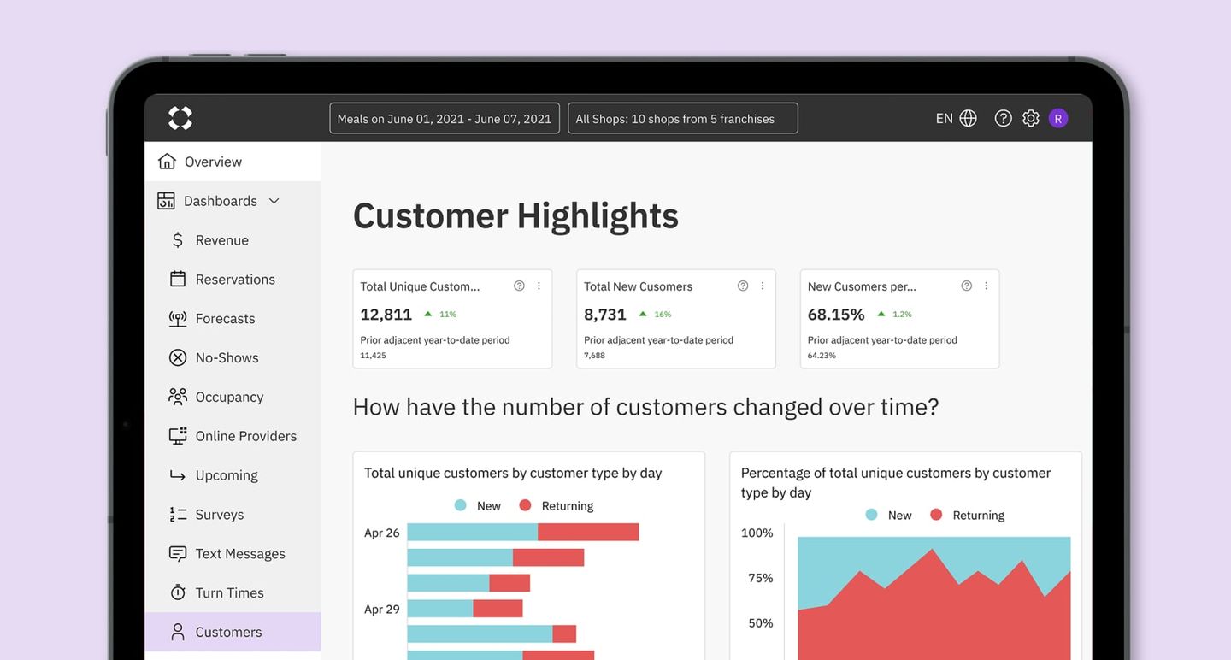
Task: Click the Apr 26 returning customers red bar
Action: [x=588, y=532]
